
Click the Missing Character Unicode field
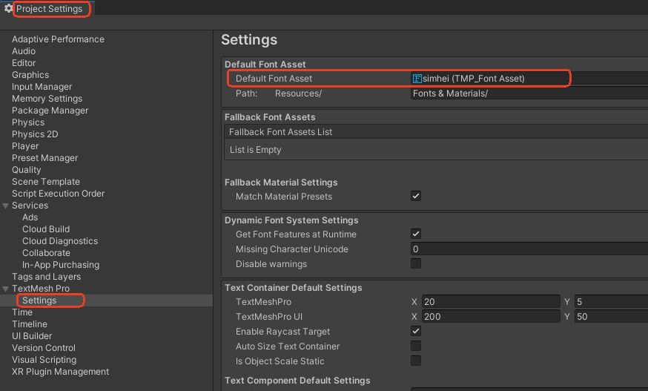click(x=529, y=249)
